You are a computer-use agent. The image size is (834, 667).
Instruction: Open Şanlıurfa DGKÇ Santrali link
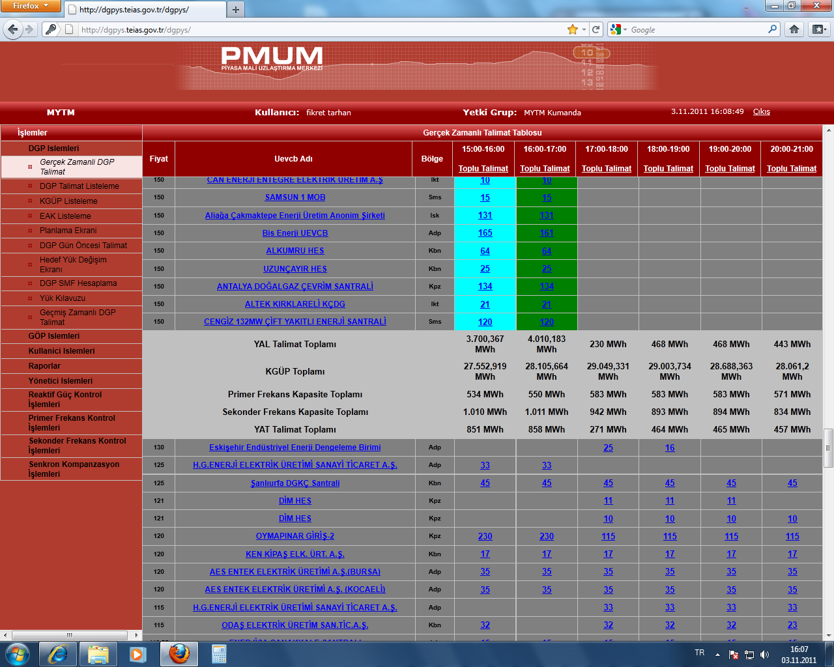[295, 483]
